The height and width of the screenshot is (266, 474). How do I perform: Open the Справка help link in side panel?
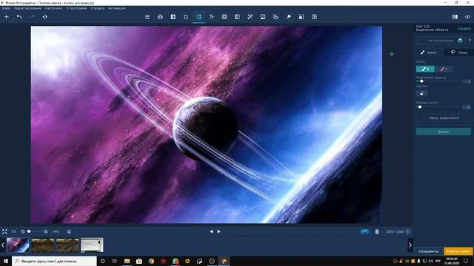[x=464, y=28]
